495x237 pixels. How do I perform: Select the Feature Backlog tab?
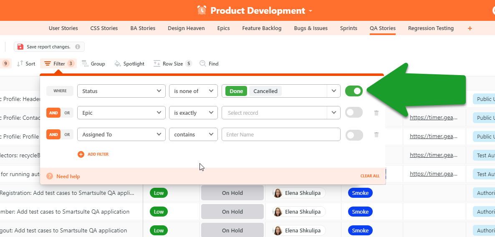tap(262, 28)
